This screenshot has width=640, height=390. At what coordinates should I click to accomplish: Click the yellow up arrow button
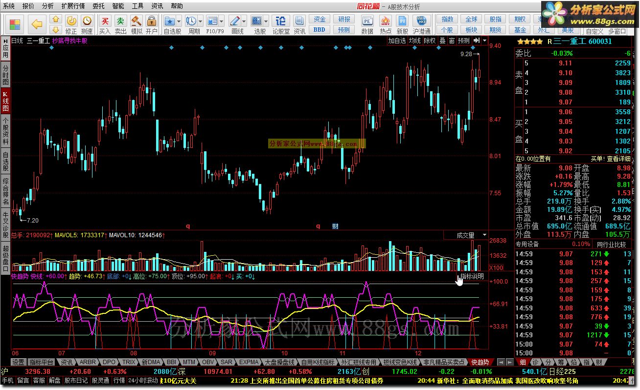pyautogui.click(x=56, y=20)
